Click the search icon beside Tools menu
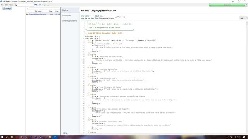The width and height of the screenshot is (248, 139). 15,5
